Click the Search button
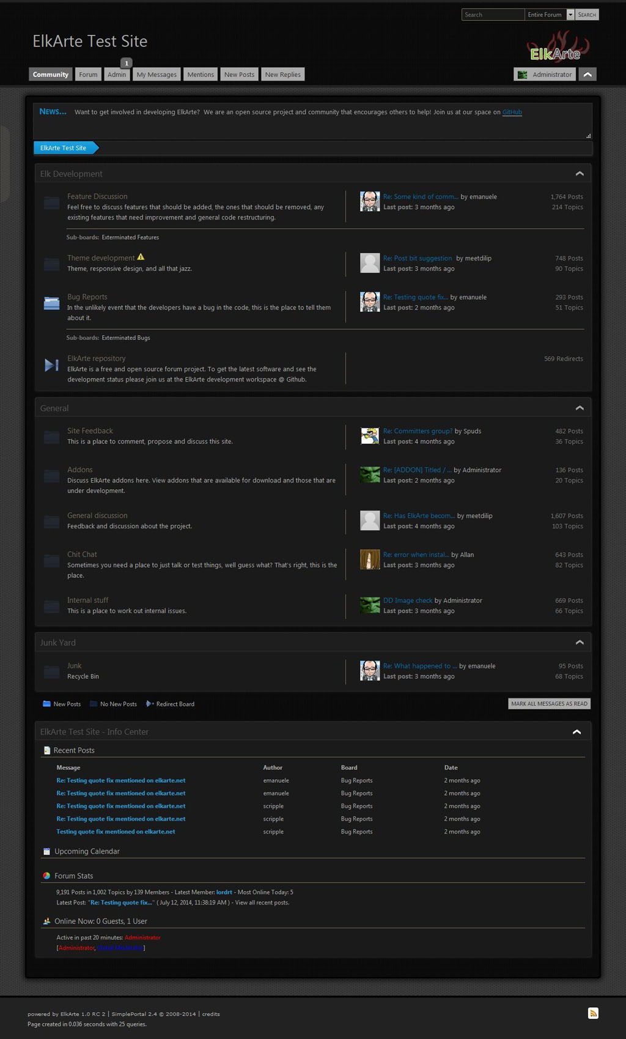Image resolution: width=626 pixels, height=1039 pixels. [587, 15]
